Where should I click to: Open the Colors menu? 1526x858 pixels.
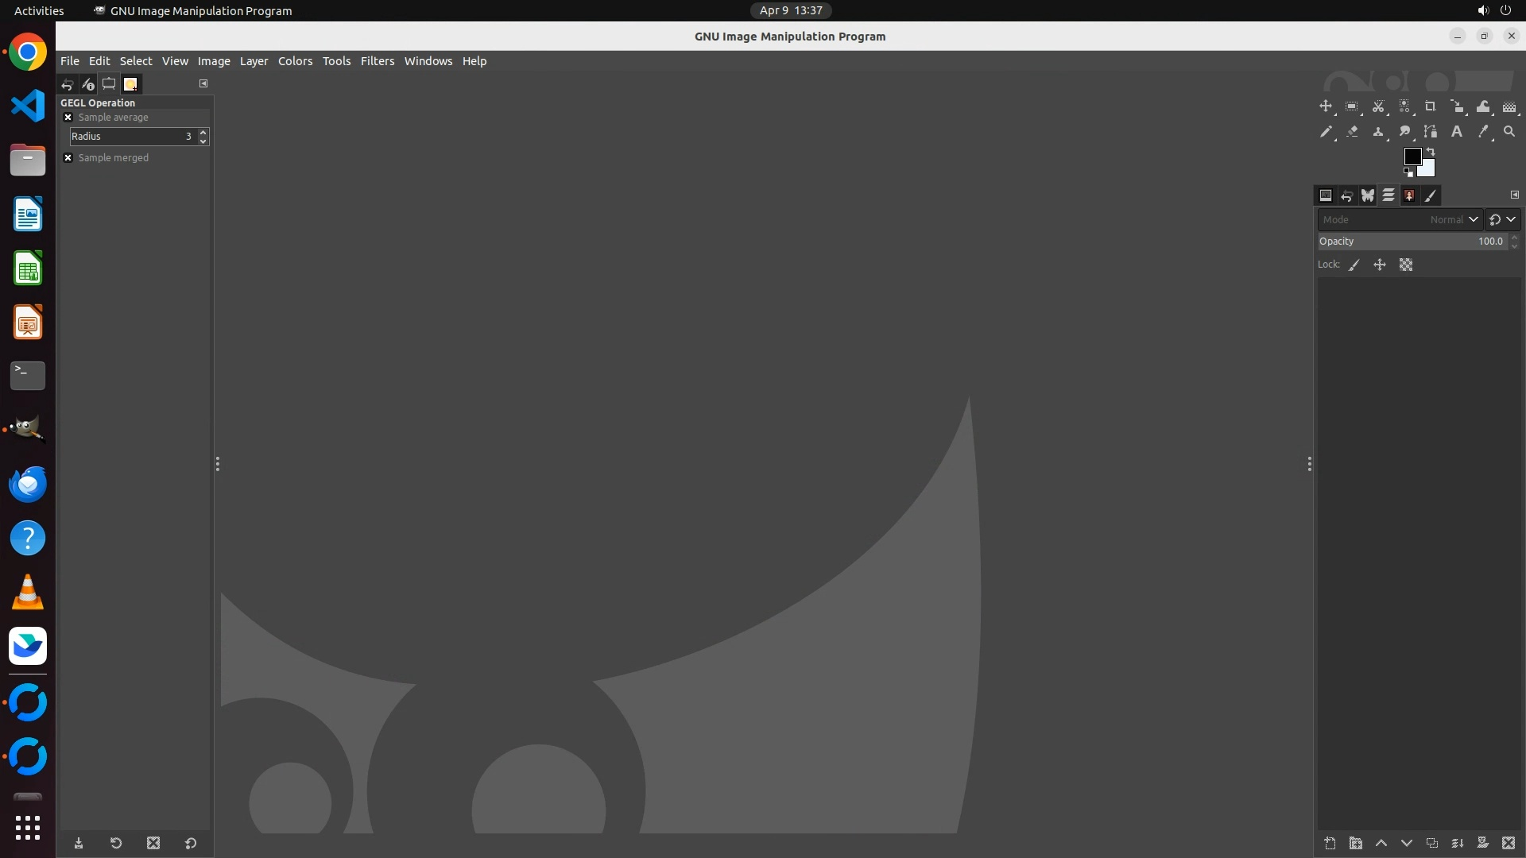point(295,61)
